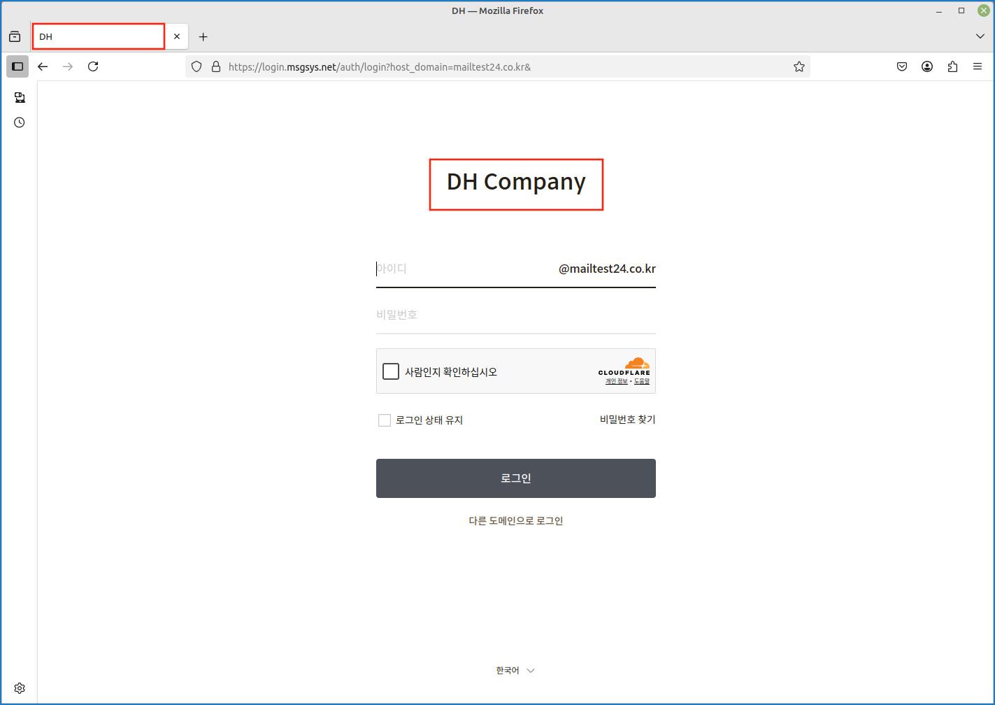View site security padlock info
The image size is (995, 705).
pyautogui.click(x=216, y=66)
